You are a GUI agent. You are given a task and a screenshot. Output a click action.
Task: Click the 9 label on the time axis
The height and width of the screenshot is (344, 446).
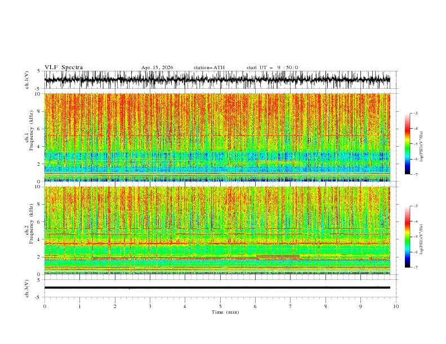point(360,306)
